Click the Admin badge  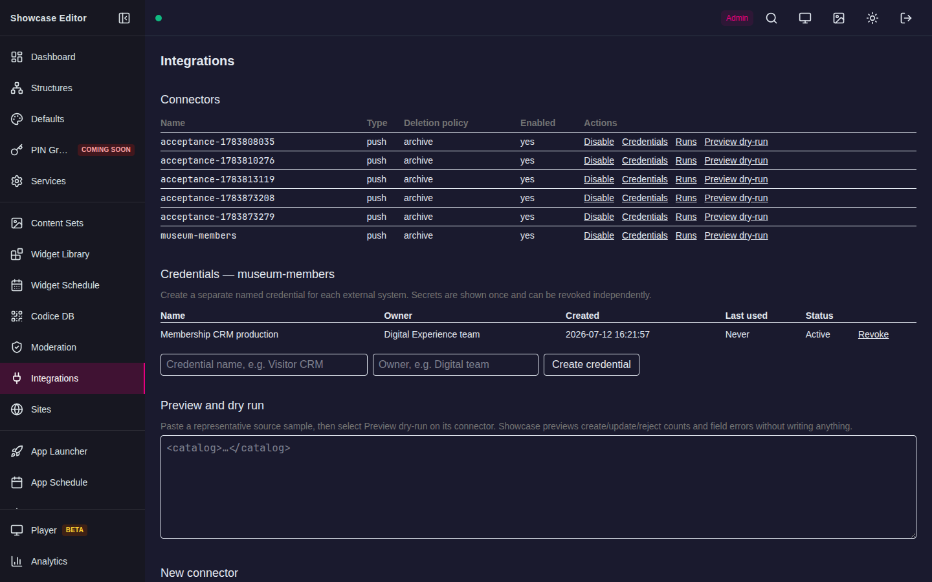click(x=737, y=18)
